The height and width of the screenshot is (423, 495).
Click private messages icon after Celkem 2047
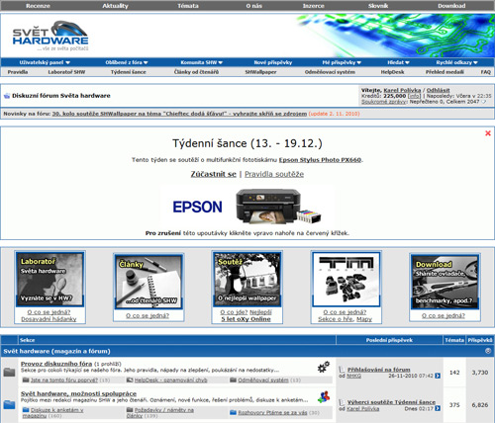coord(483,102)
